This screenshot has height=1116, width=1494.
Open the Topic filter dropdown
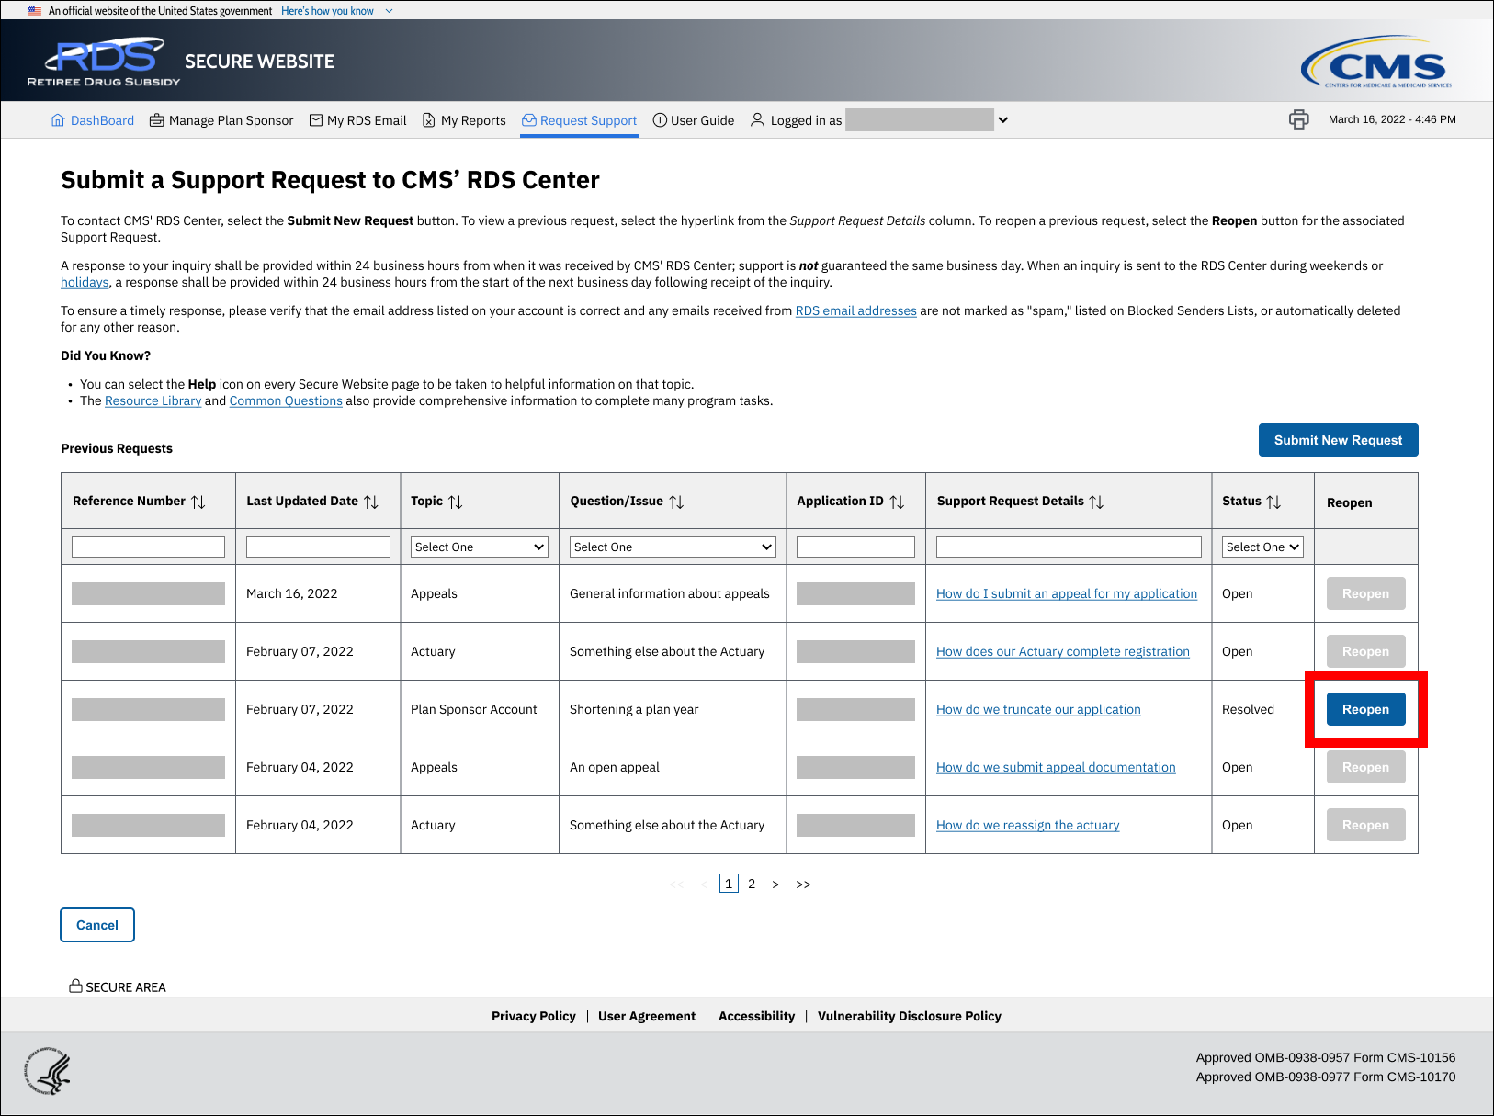click(479, 547)
